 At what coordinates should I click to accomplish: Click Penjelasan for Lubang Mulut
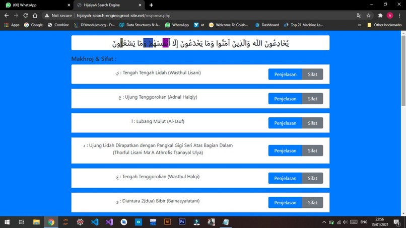(x=285, y=123)
